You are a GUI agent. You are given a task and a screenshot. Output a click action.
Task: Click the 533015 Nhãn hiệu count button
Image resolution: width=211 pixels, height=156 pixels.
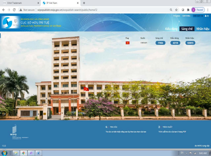pos(190,43)
